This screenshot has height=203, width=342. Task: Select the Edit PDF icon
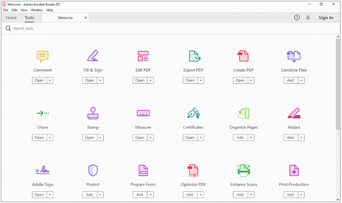click(143, 56)
